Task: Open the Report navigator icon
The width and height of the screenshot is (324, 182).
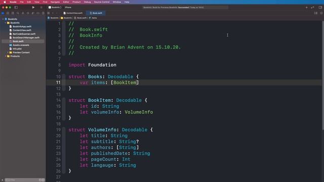Action: [x=43, y=13]
